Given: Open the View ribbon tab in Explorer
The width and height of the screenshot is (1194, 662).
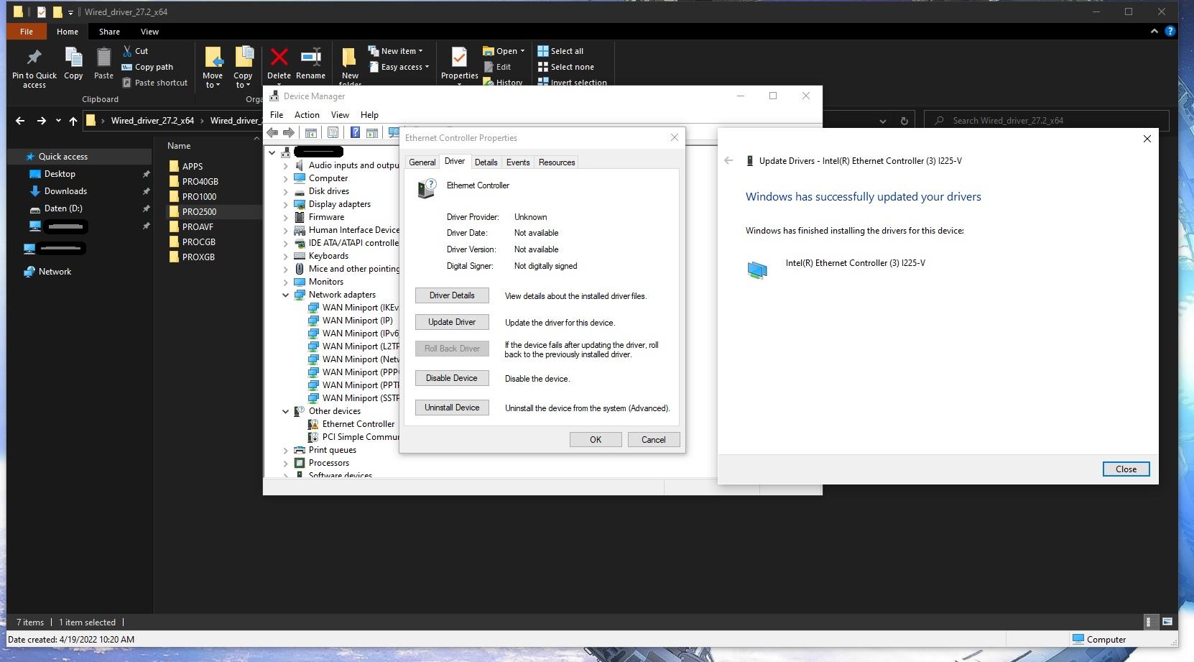Looking at the screenshot, I should [x=149, y=32].
